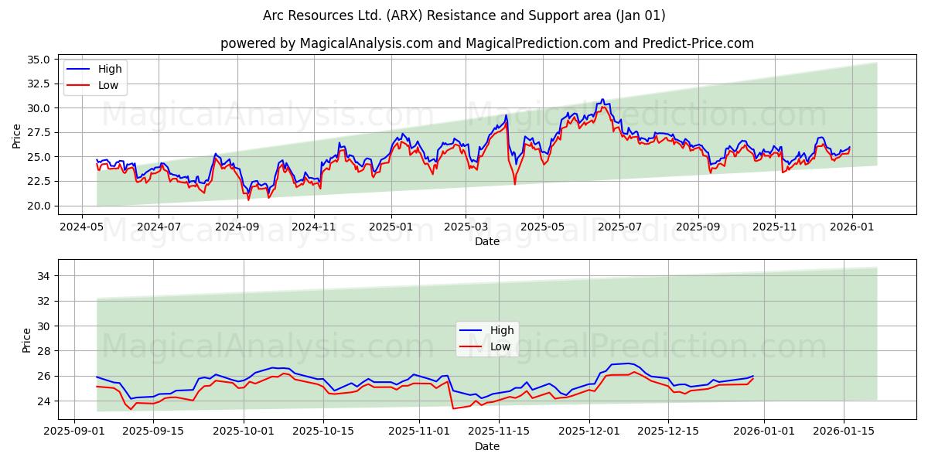
Task: Click the '2025-05' x-axis label
Action: coord(543,227)
